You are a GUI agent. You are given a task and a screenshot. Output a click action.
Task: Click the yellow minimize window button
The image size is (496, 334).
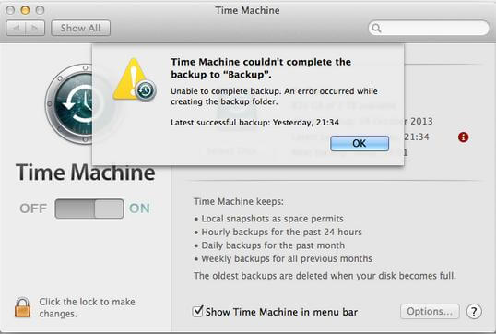(x=25, y=10)
